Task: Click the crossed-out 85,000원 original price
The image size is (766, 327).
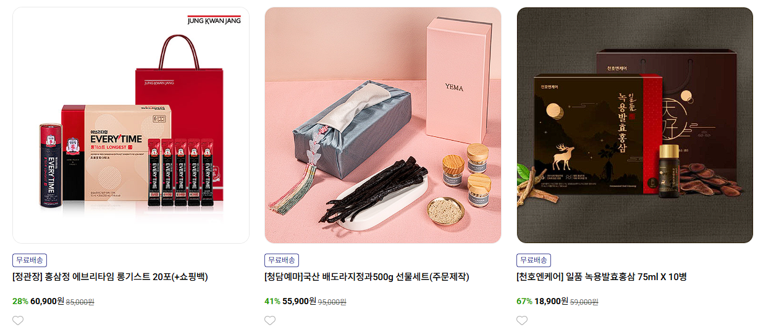Action: [x=80, y=302]
